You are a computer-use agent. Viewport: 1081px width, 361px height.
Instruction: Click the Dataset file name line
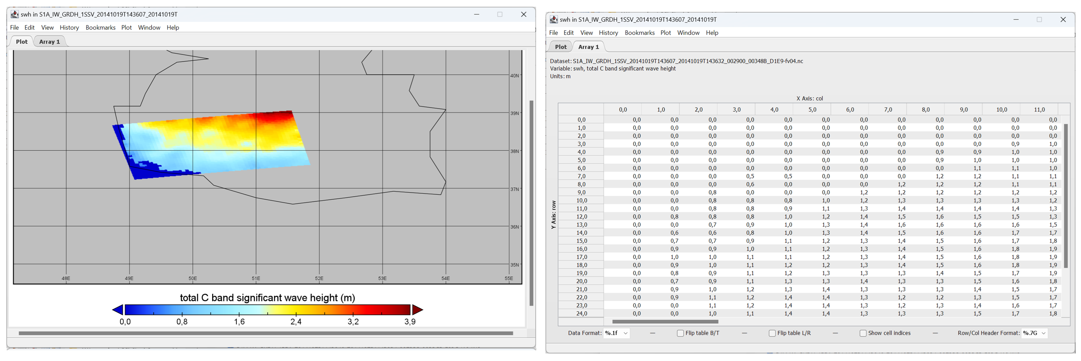click(x=677, y=61)
